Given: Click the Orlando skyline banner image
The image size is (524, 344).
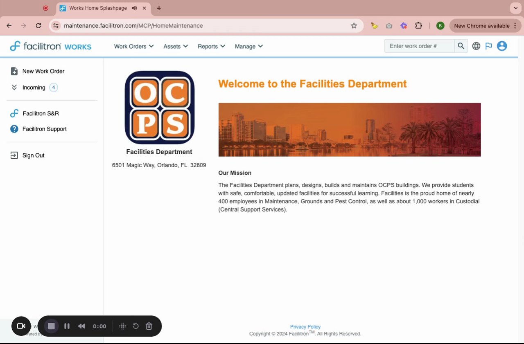Looking at the screenshot, I should point(350,130).
